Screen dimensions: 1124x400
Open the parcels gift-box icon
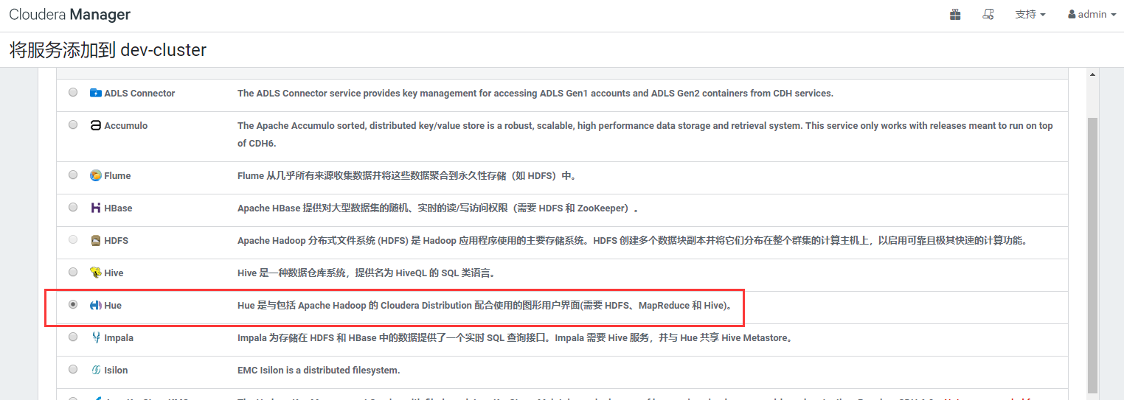pos(955,14)
